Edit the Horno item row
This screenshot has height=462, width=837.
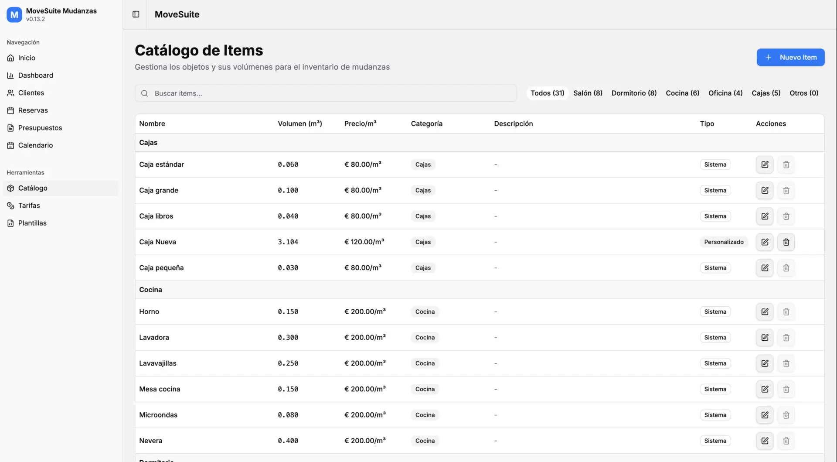[x=765, y=311]
